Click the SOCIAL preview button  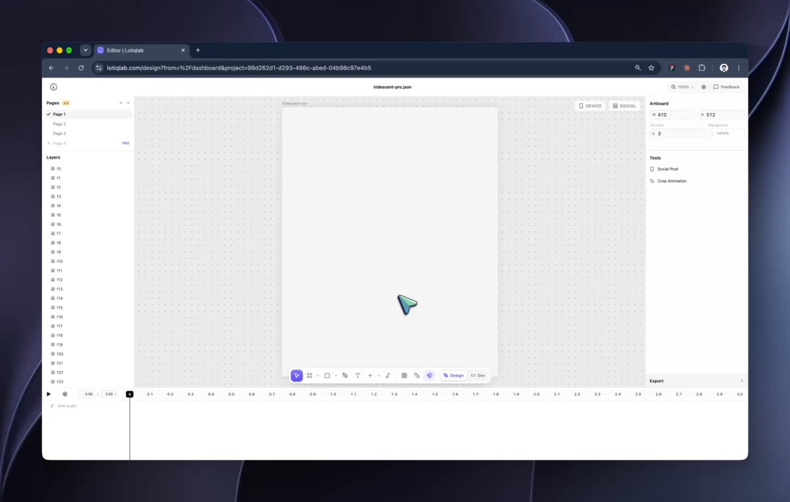tap(624, 106)
